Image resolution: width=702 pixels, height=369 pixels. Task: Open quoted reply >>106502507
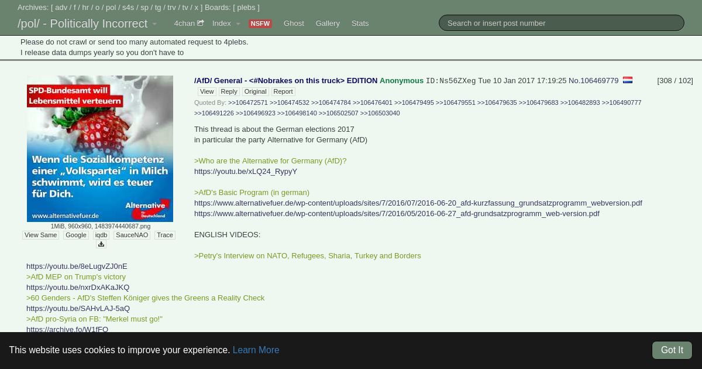[x=339, y=113]
